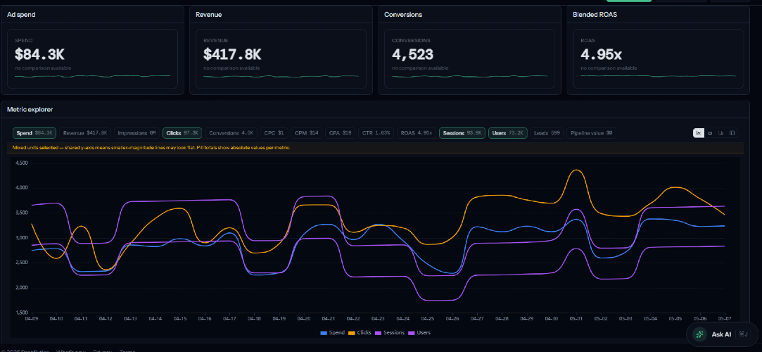
Task: Enable the Revenue metric pill
Action: tap(86, 133)
